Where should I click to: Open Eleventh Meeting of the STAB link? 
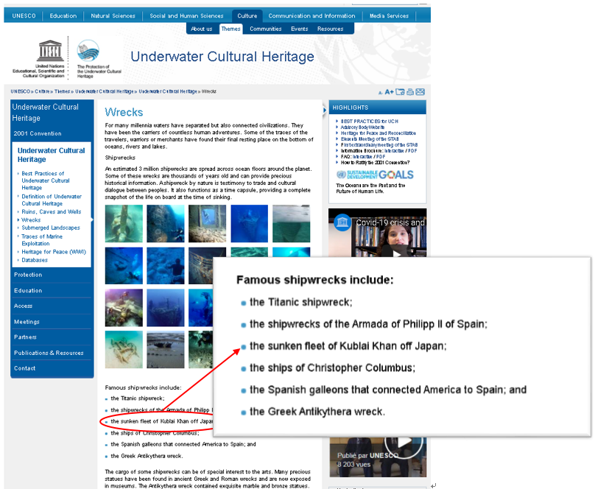click(x=370, y=139)
